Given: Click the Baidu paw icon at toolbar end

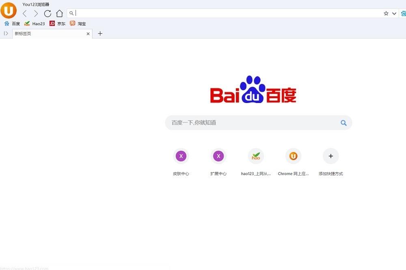Looking at the screenshot, I should click(404, 13).
